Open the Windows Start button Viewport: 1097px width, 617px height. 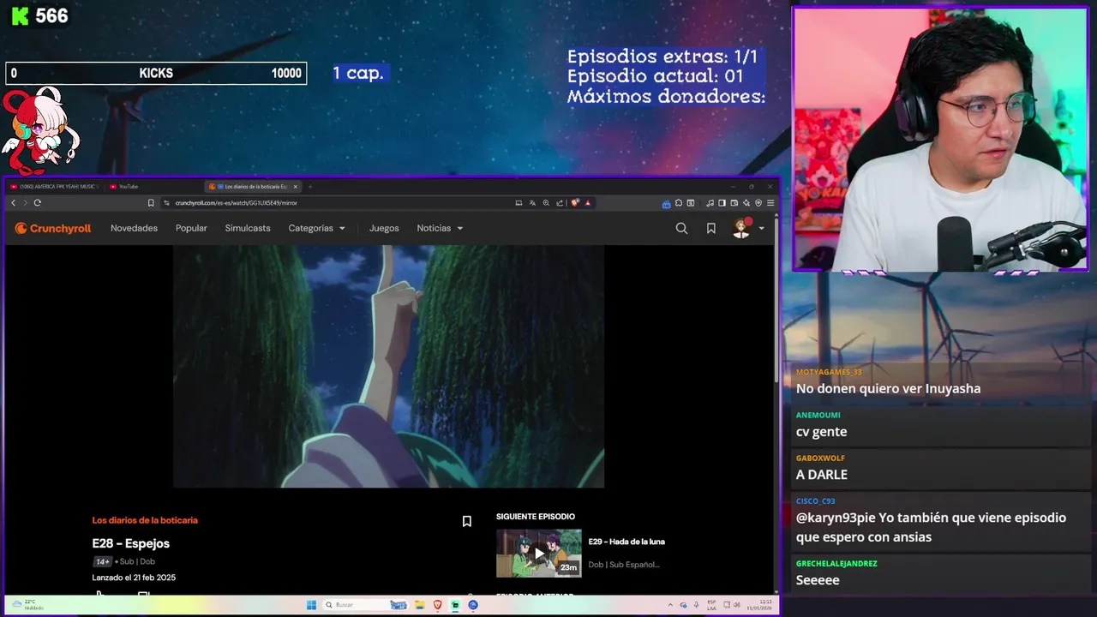(x=311, y=605)
